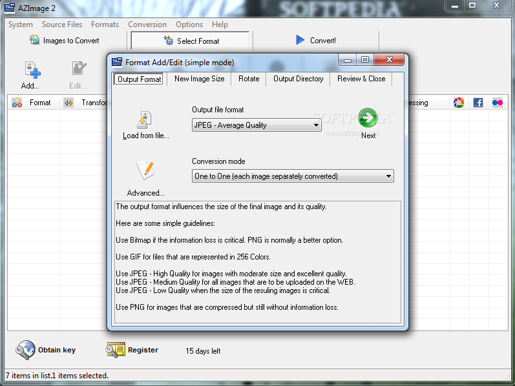The image size is (515, 386).
Task: Maximize the Format Add/Edit dialog
Action: tap(365, 60)
